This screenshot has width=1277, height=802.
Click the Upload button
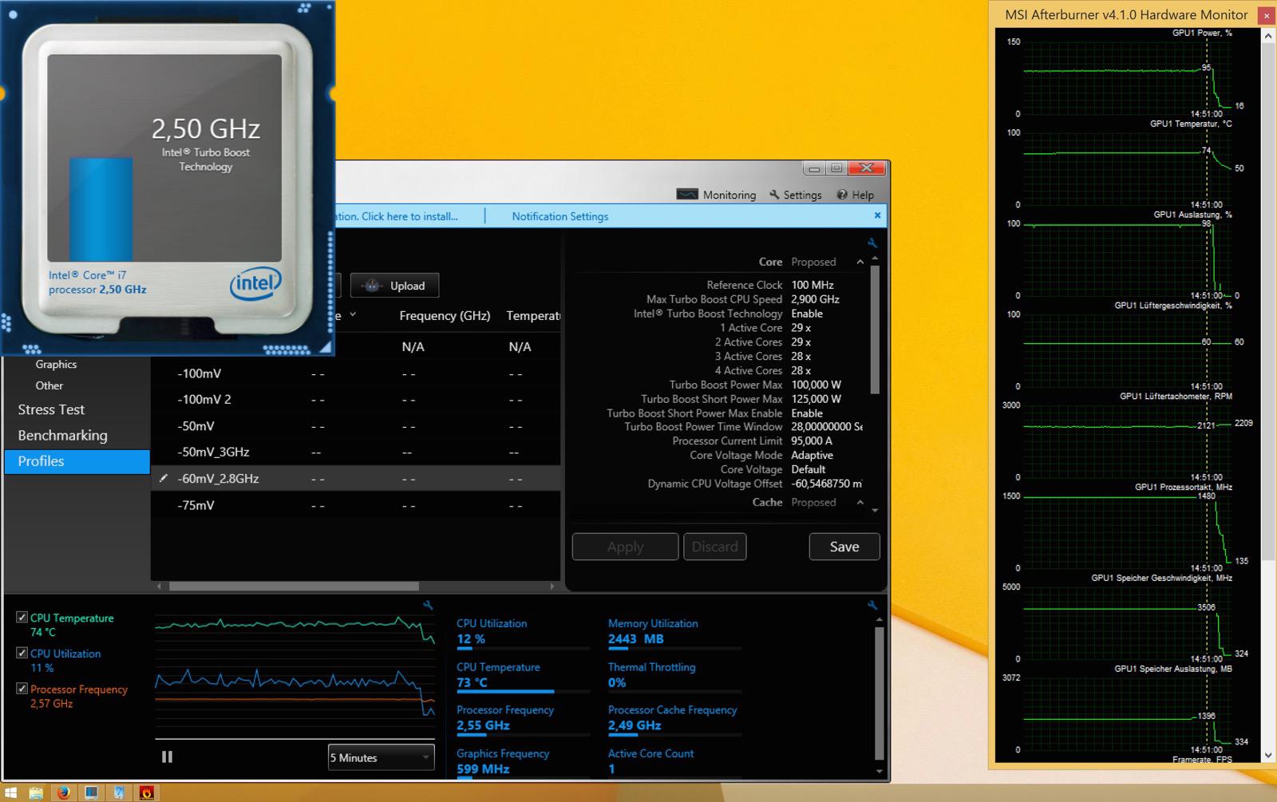394,286
